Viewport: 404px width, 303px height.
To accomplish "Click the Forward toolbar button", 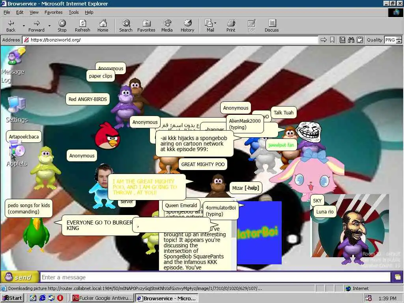I will (x=36, y=26).
